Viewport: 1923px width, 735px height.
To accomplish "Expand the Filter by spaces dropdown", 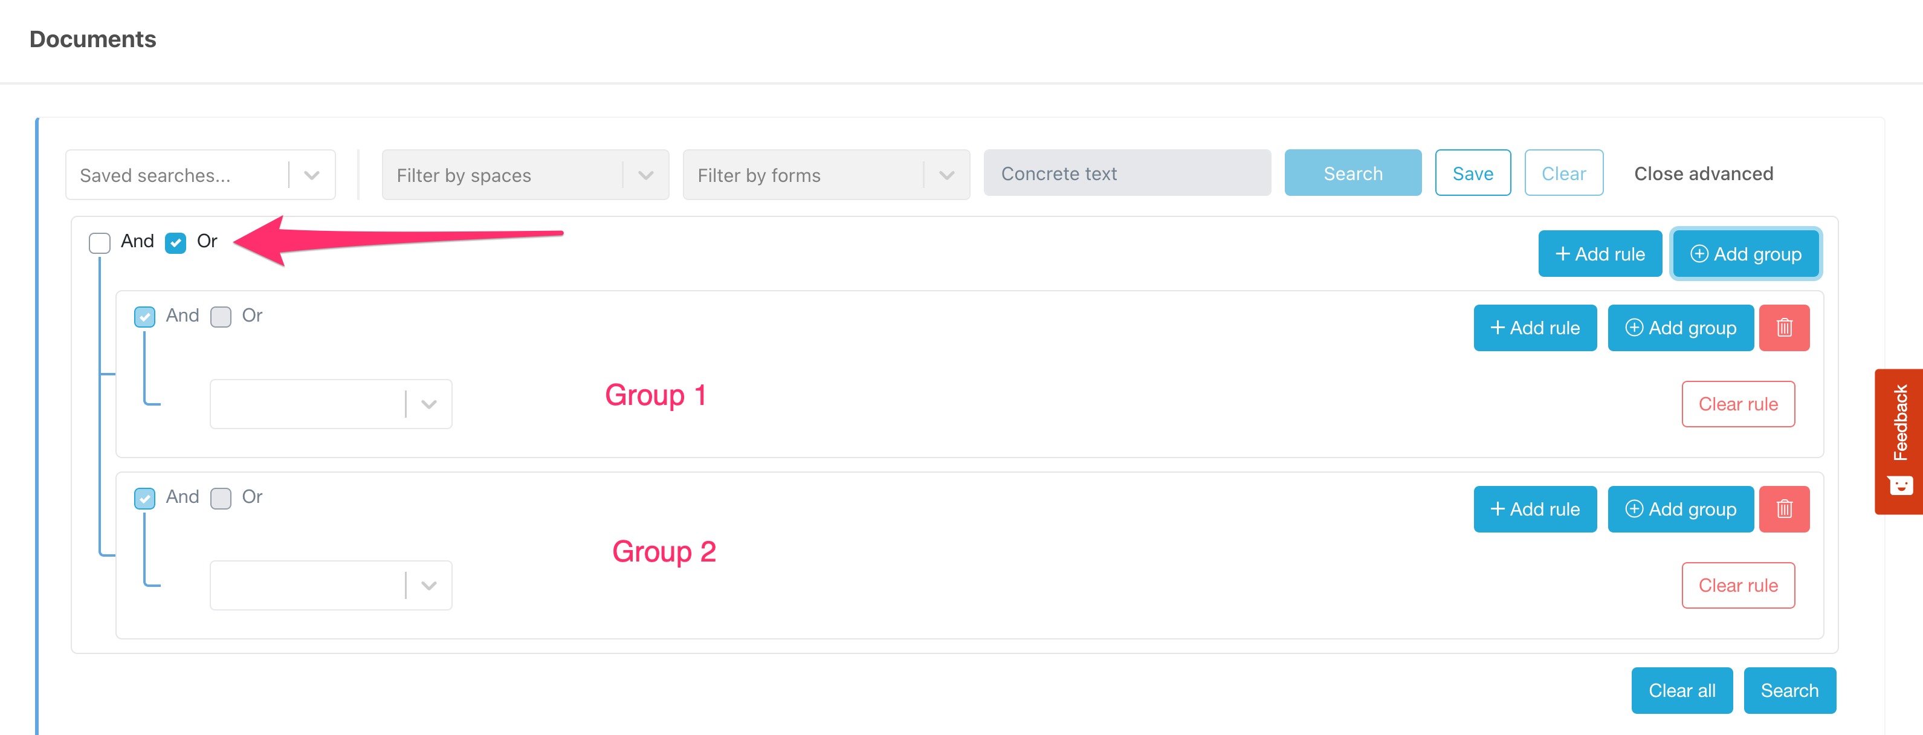I will click(525, 175).
